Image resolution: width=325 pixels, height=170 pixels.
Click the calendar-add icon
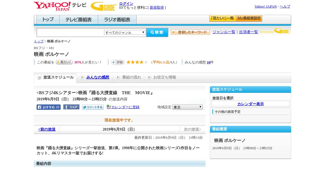point(109,107)
